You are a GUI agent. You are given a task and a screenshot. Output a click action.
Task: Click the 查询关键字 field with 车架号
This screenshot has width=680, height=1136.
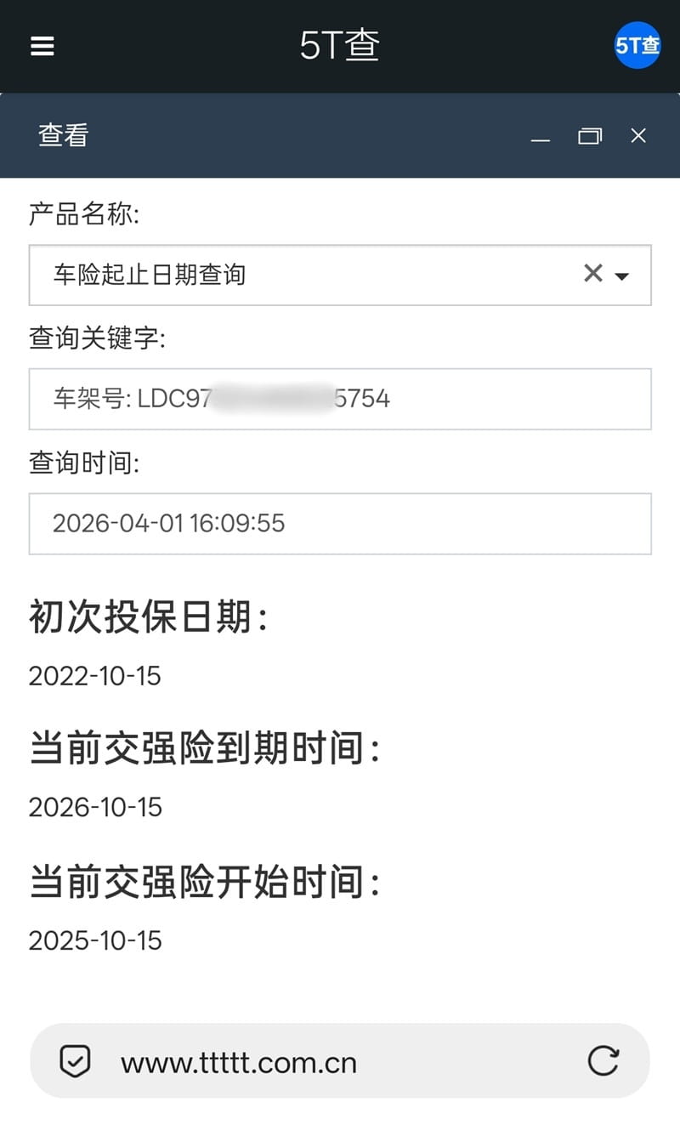coord(340,399)
